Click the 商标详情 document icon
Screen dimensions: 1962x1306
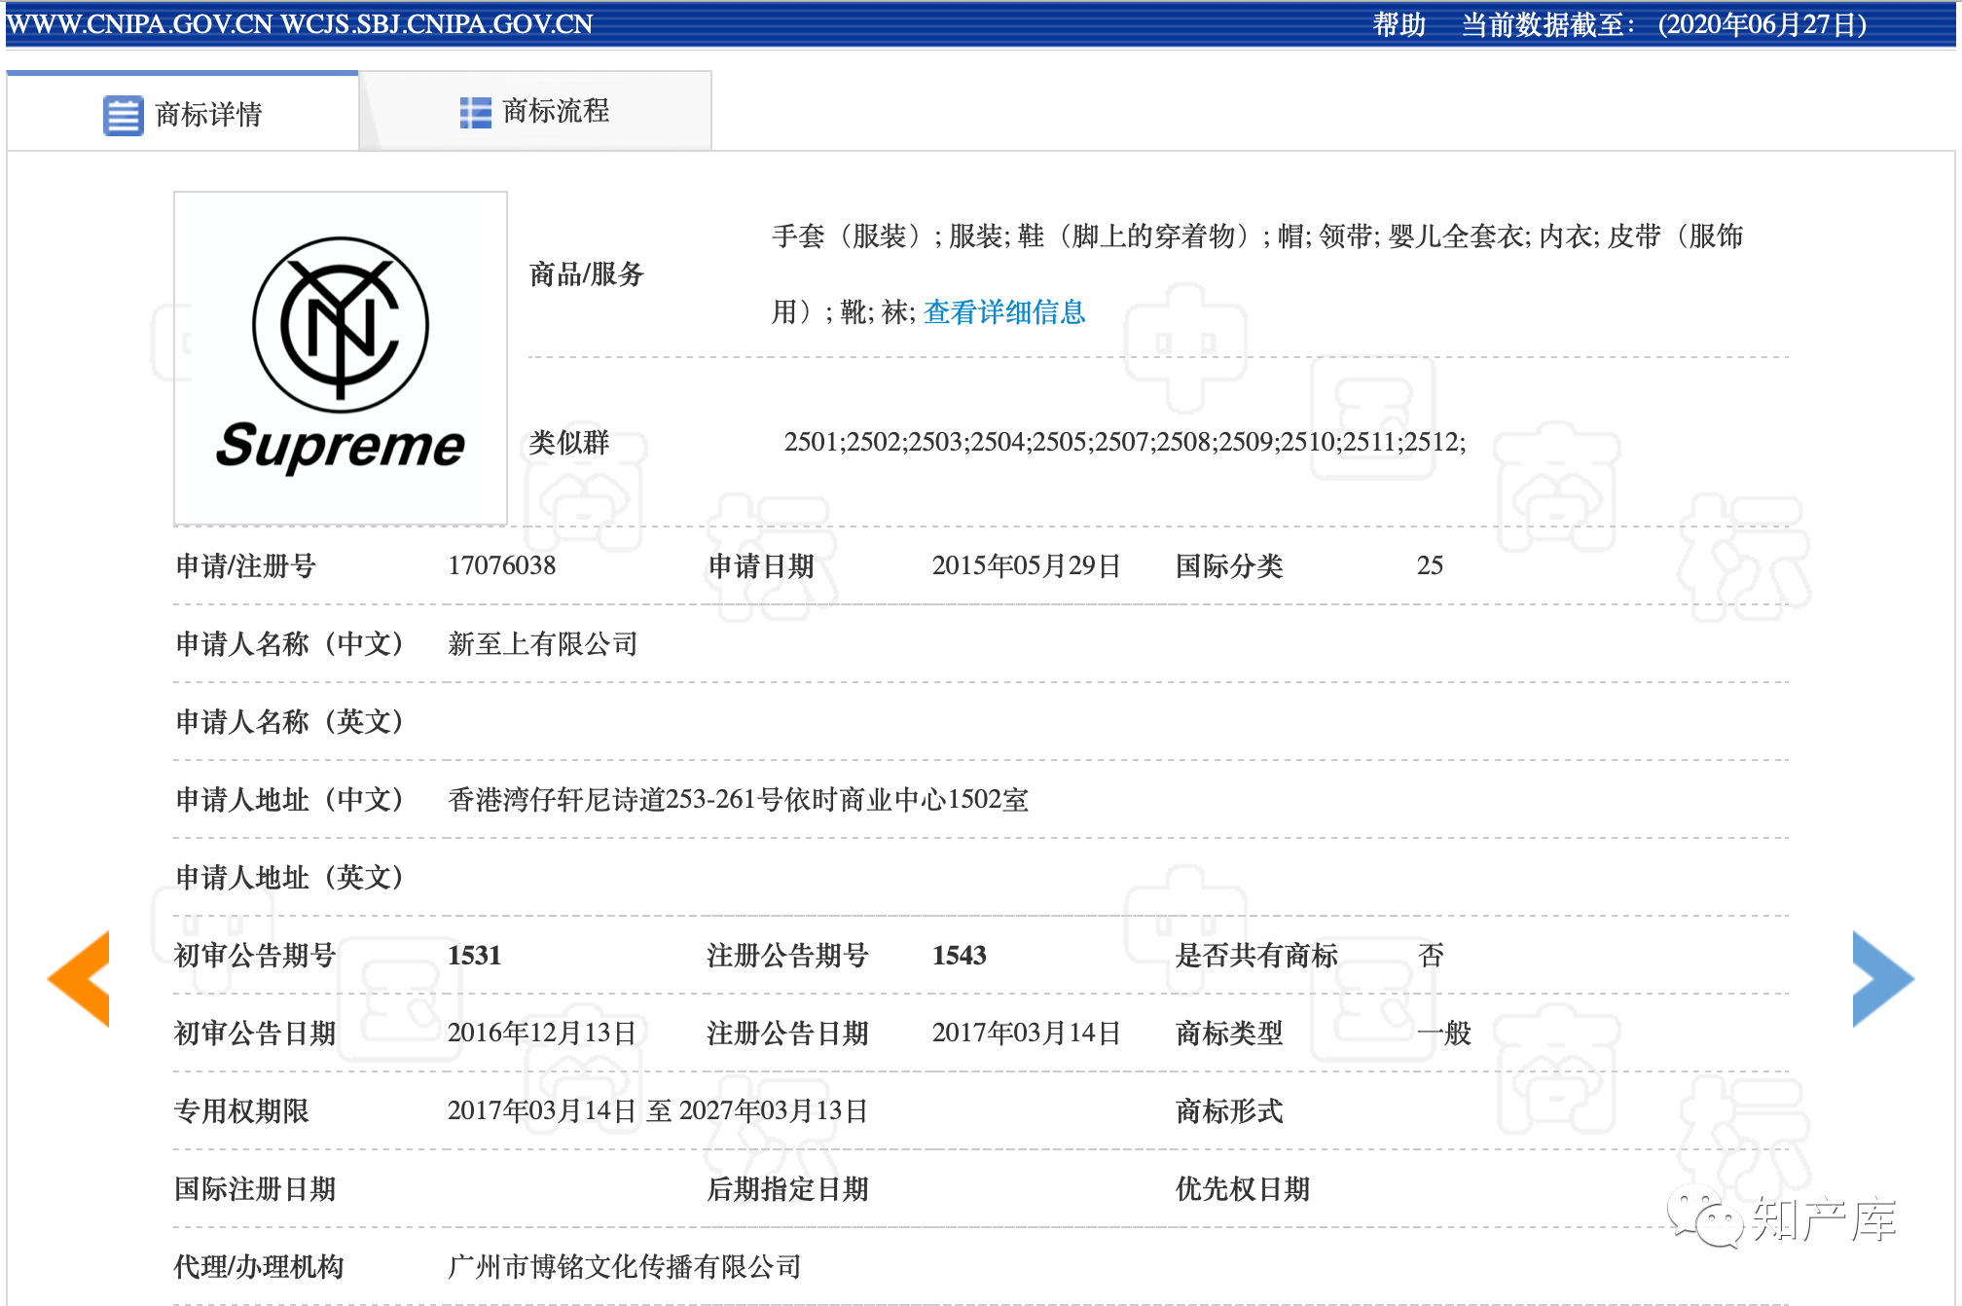pyautogui.click(x=123, y=115)
